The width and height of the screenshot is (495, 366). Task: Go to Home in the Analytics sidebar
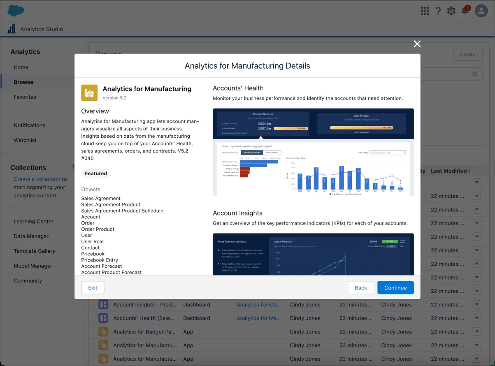(21, 67)
